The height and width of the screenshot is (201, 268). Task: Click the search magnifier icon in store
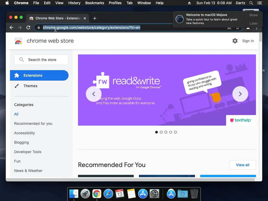21,60
